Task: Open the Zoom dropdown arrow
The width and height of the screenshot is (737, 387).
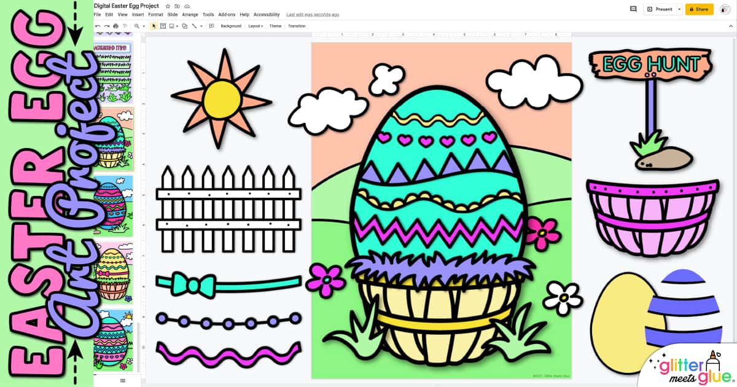Action: click(x=142, y=26)
